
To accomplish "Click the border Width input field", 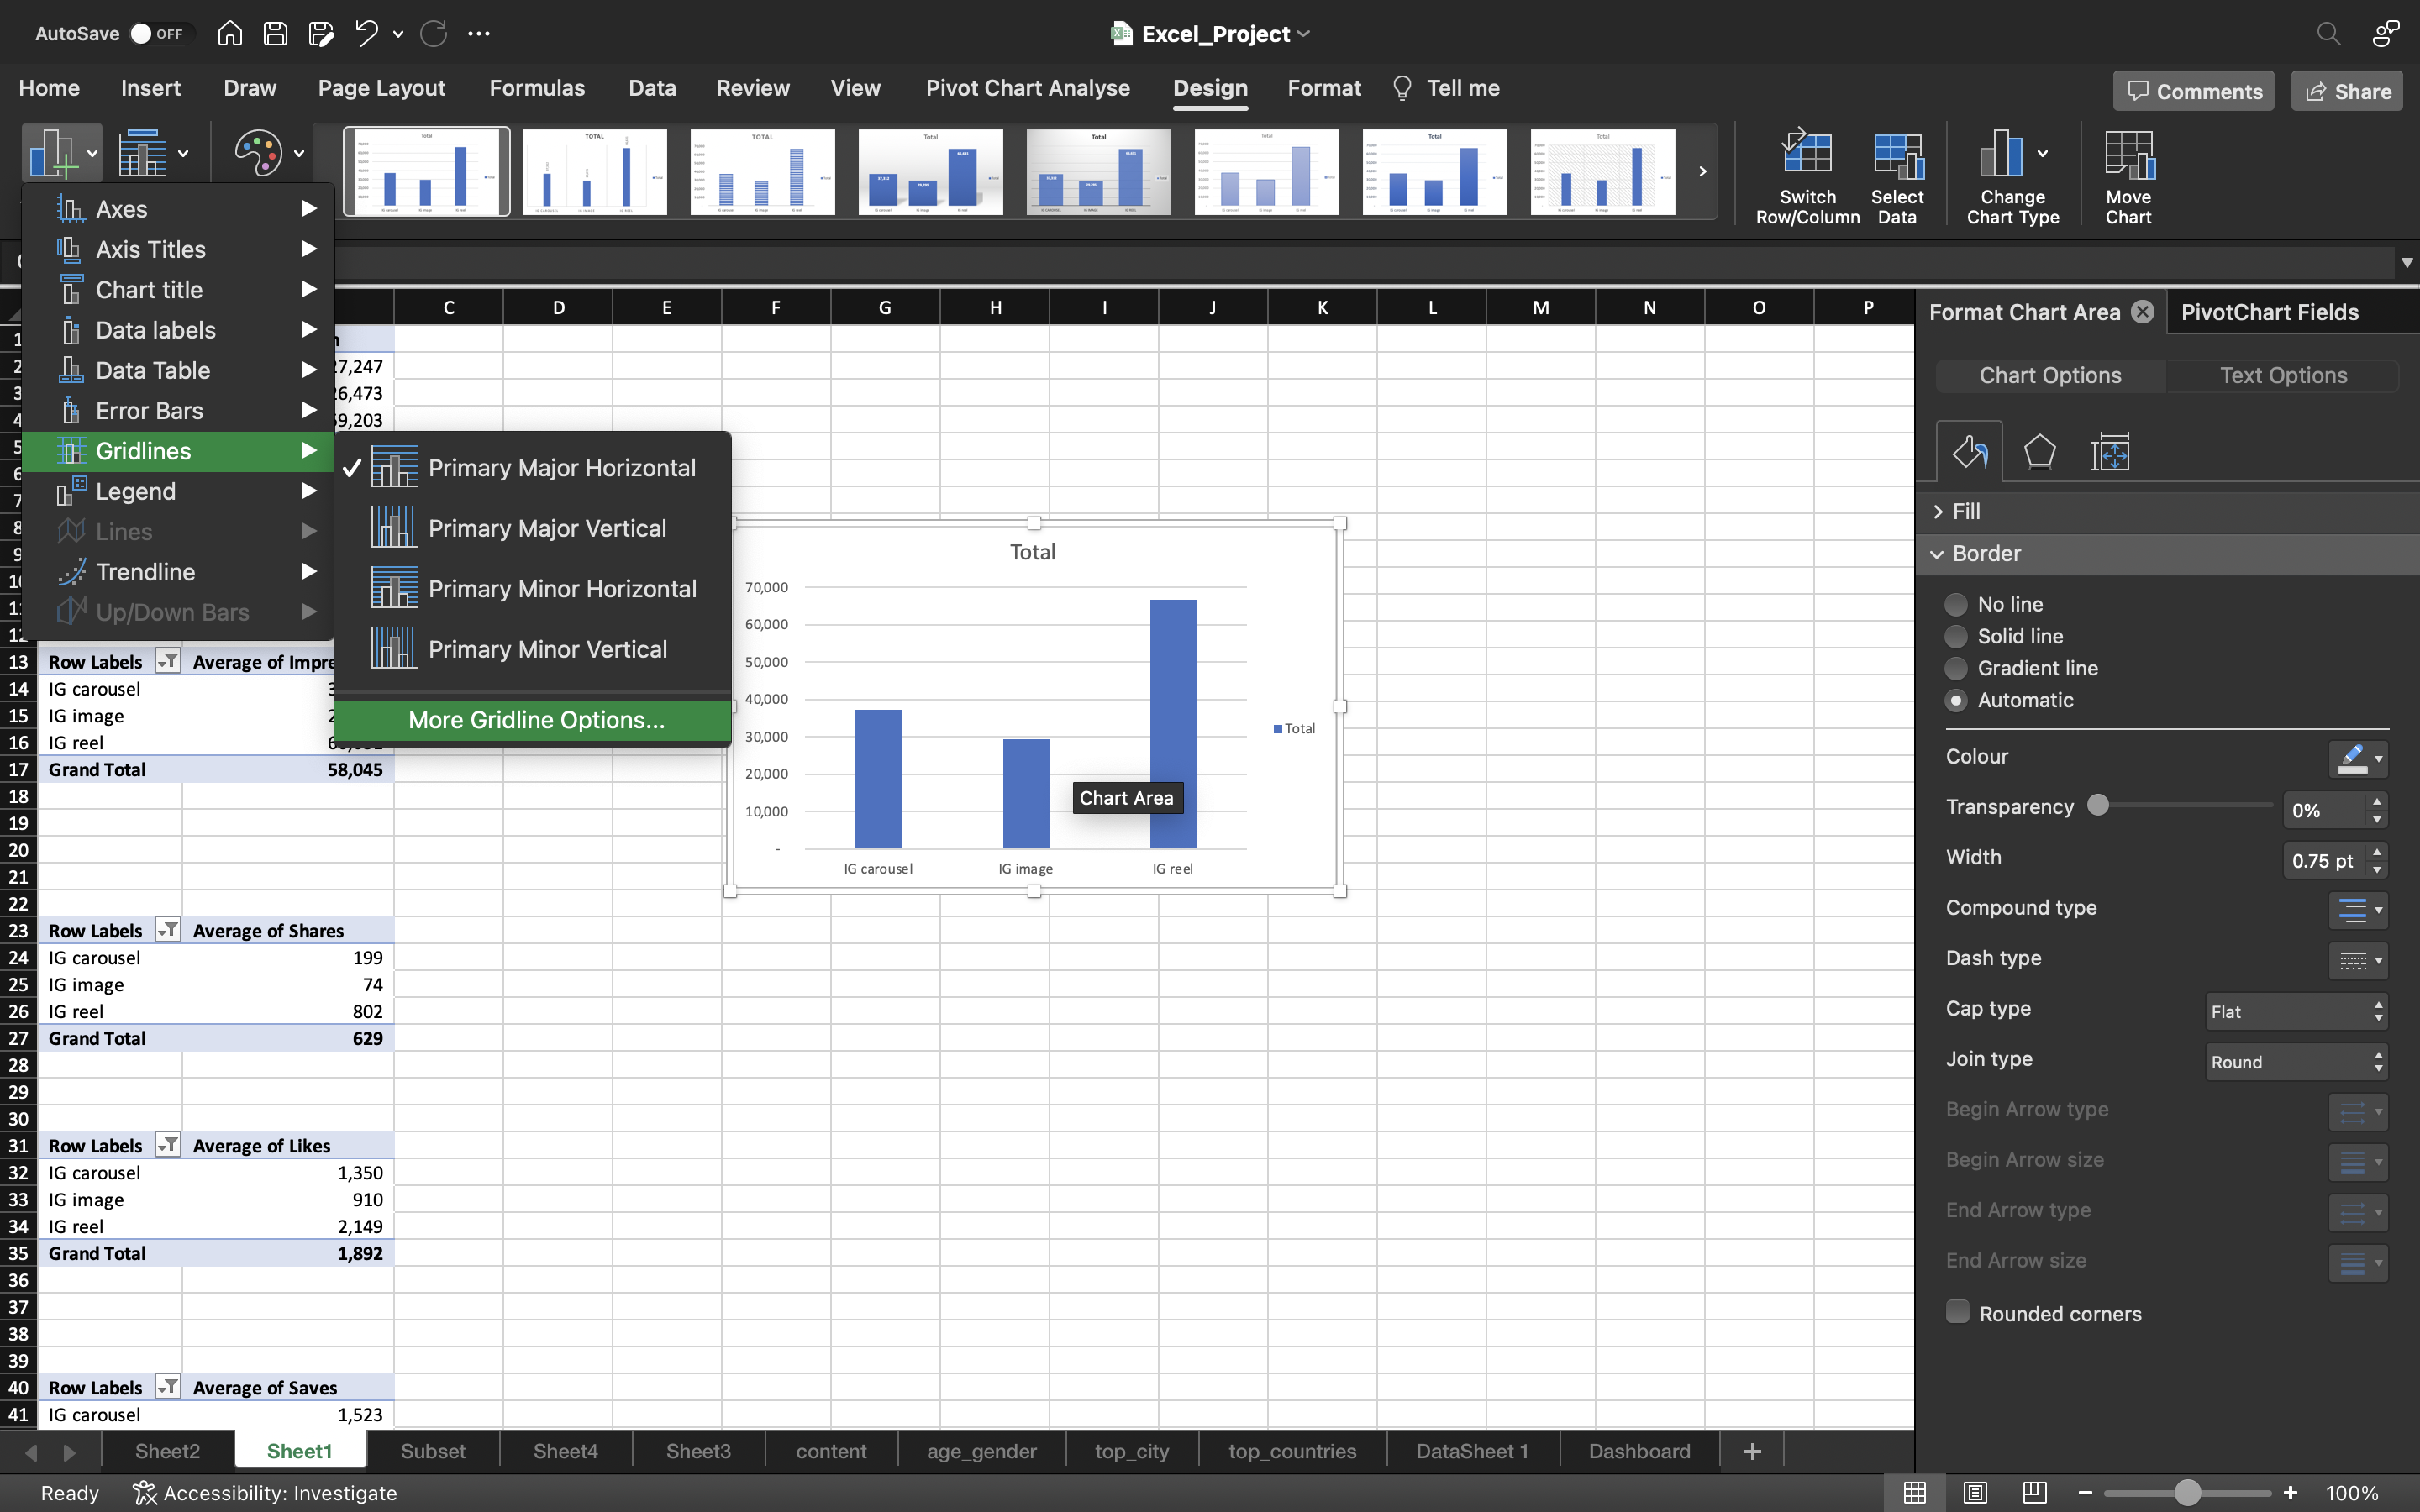I will 2324,860.
